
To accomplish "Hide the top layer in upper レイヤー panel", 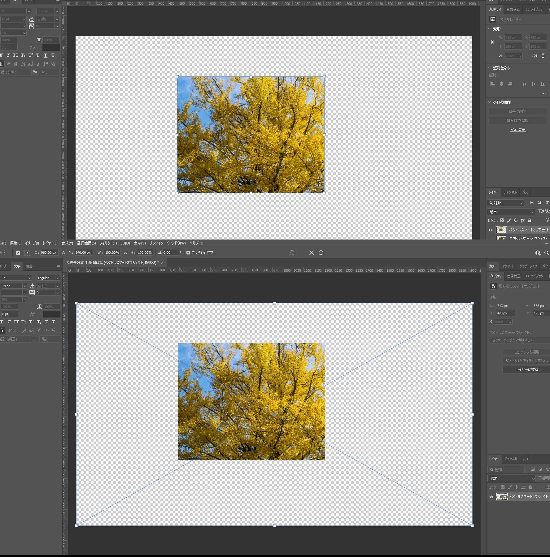I will coord(491,230).
